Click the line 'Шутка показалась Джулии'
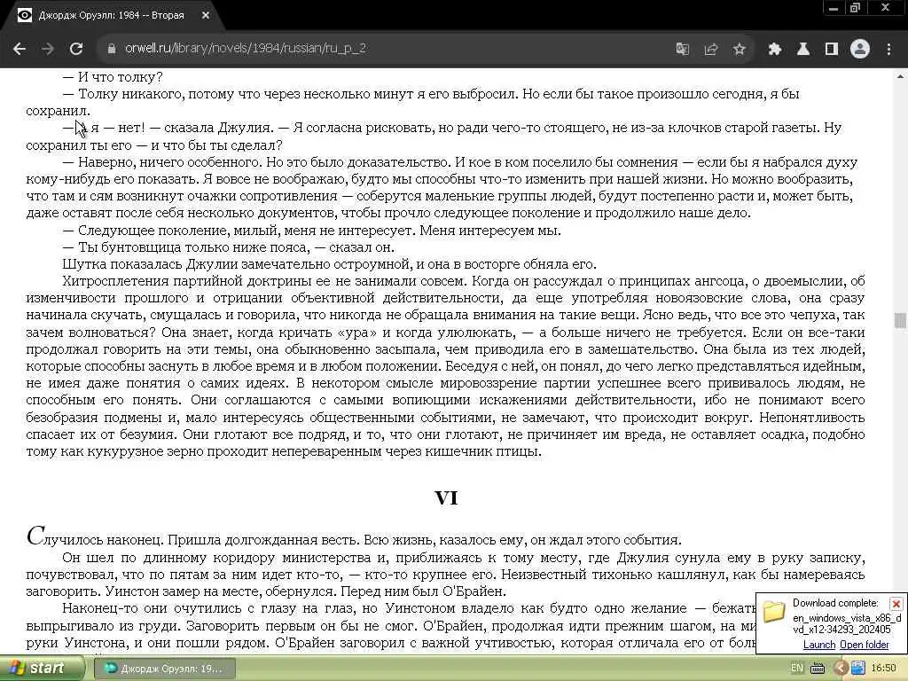908x681 pixels. point(330,264)
